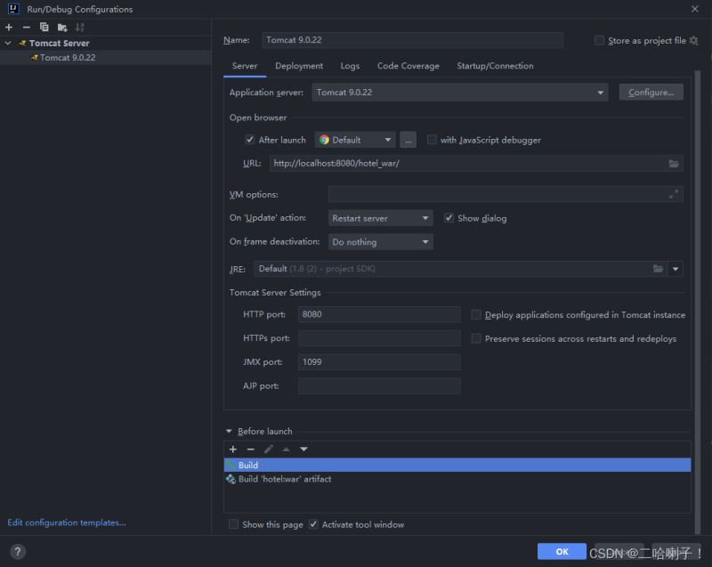Open Edit configuration templates link
The image size is (712, 567).
pyautogui.click(x=67, y=522)
